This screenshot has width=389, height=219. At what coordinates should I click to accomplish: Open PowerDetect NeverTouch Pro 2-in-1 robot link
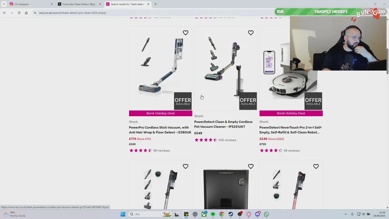[291, 130]
